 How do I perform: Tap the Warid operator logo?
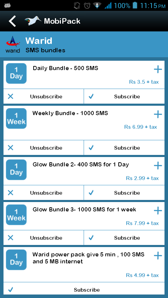[x=13, y=44]
